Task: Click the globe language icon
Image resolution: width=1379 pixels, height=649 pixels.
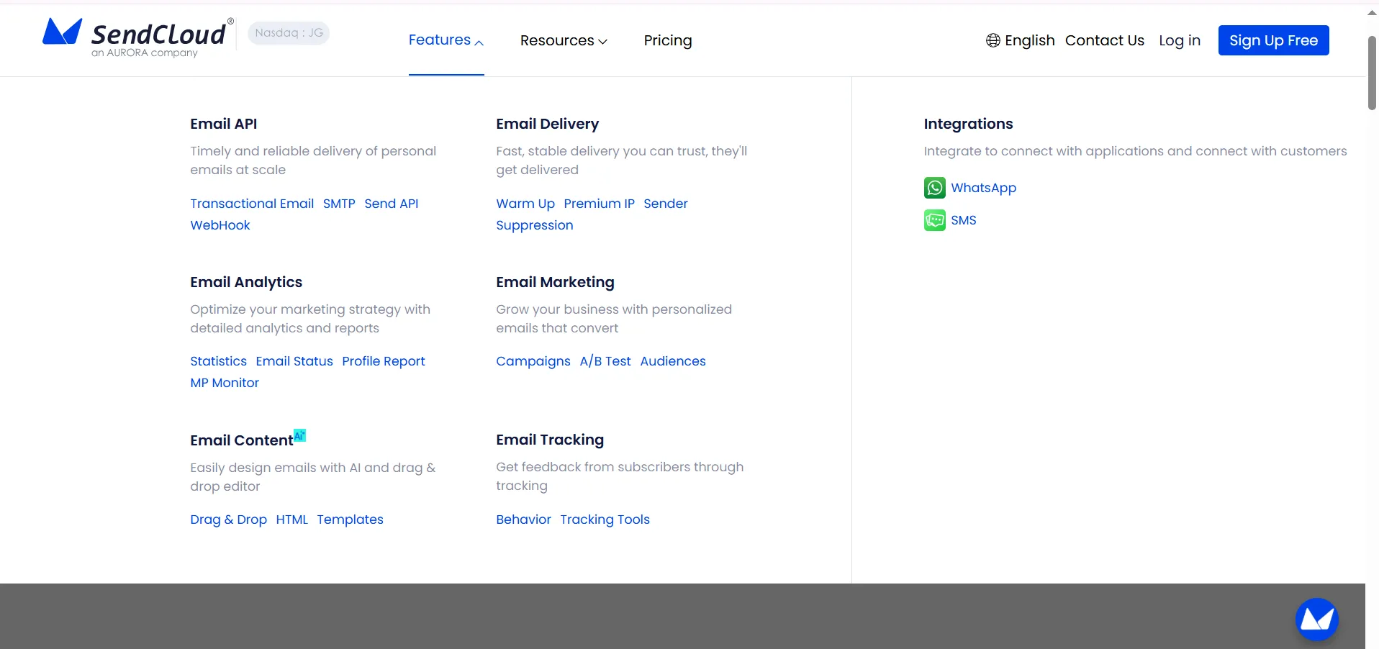Action: point(993,40)
